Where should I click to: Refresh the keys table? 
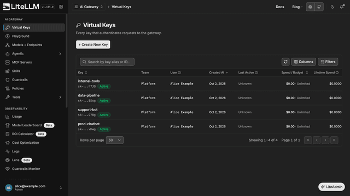click(285, 62)
